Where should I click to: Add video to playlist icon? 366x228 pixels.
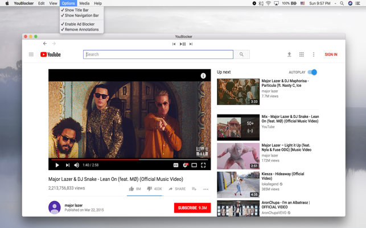click(x=194, y=189)
